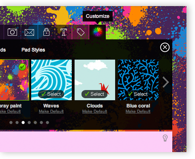Close the customize panel with X
The width and height of the screenshot is (195, 159).
pyautogui.click(x=165, y=47)
